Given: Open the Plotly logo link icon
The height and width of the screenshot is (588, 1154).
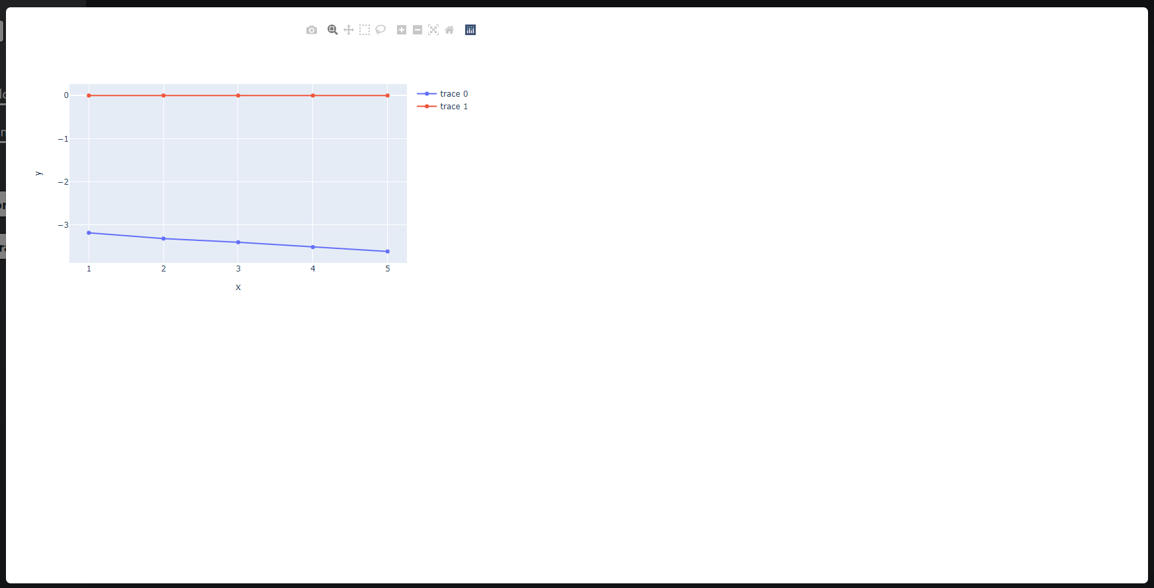Looking at the screenshot, I should pyautogui.click(x=470, y=30).
